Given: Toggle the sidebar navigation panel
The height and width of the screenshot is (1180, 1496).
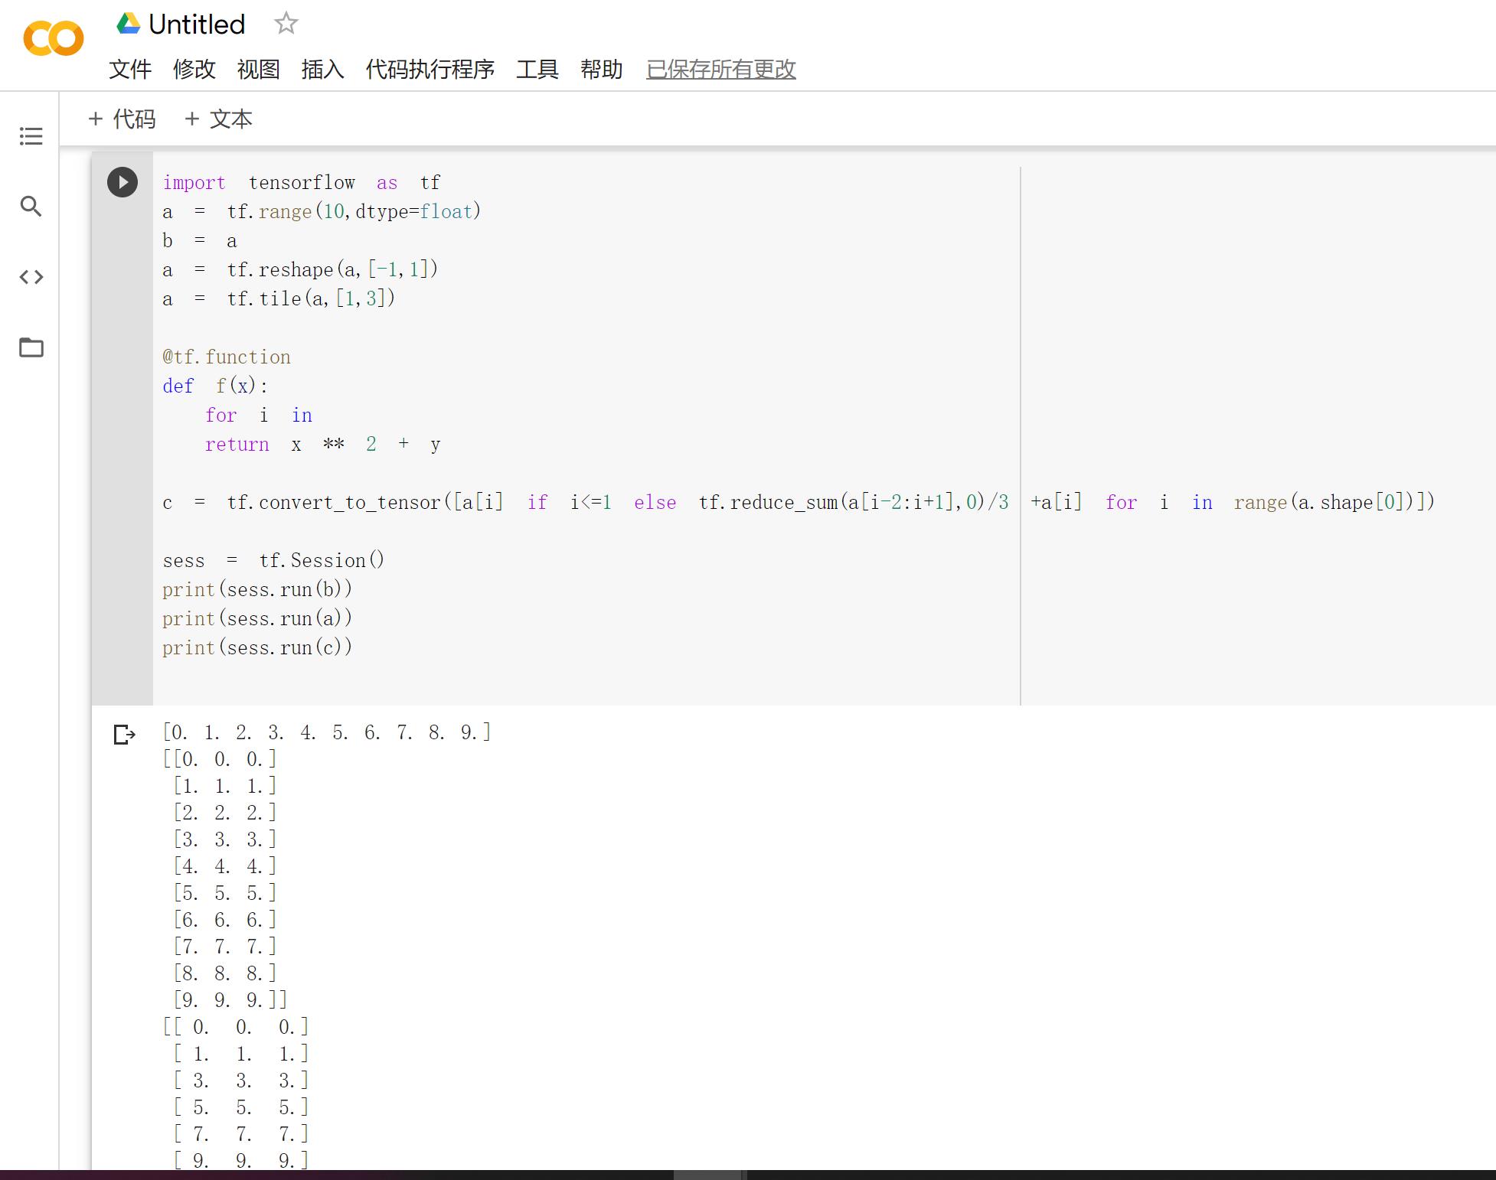Looking at the screenshot, I should (33, 135).
